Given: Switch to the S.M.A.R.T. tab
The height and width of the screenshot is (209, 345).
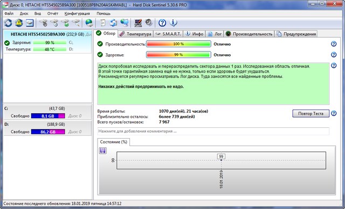Looking at the screenshot, I should tap(168, 34).
